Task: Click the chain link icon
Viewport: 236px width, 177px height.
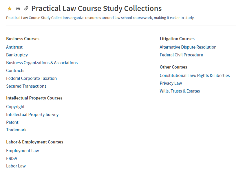Action: (x=26, y=9)
